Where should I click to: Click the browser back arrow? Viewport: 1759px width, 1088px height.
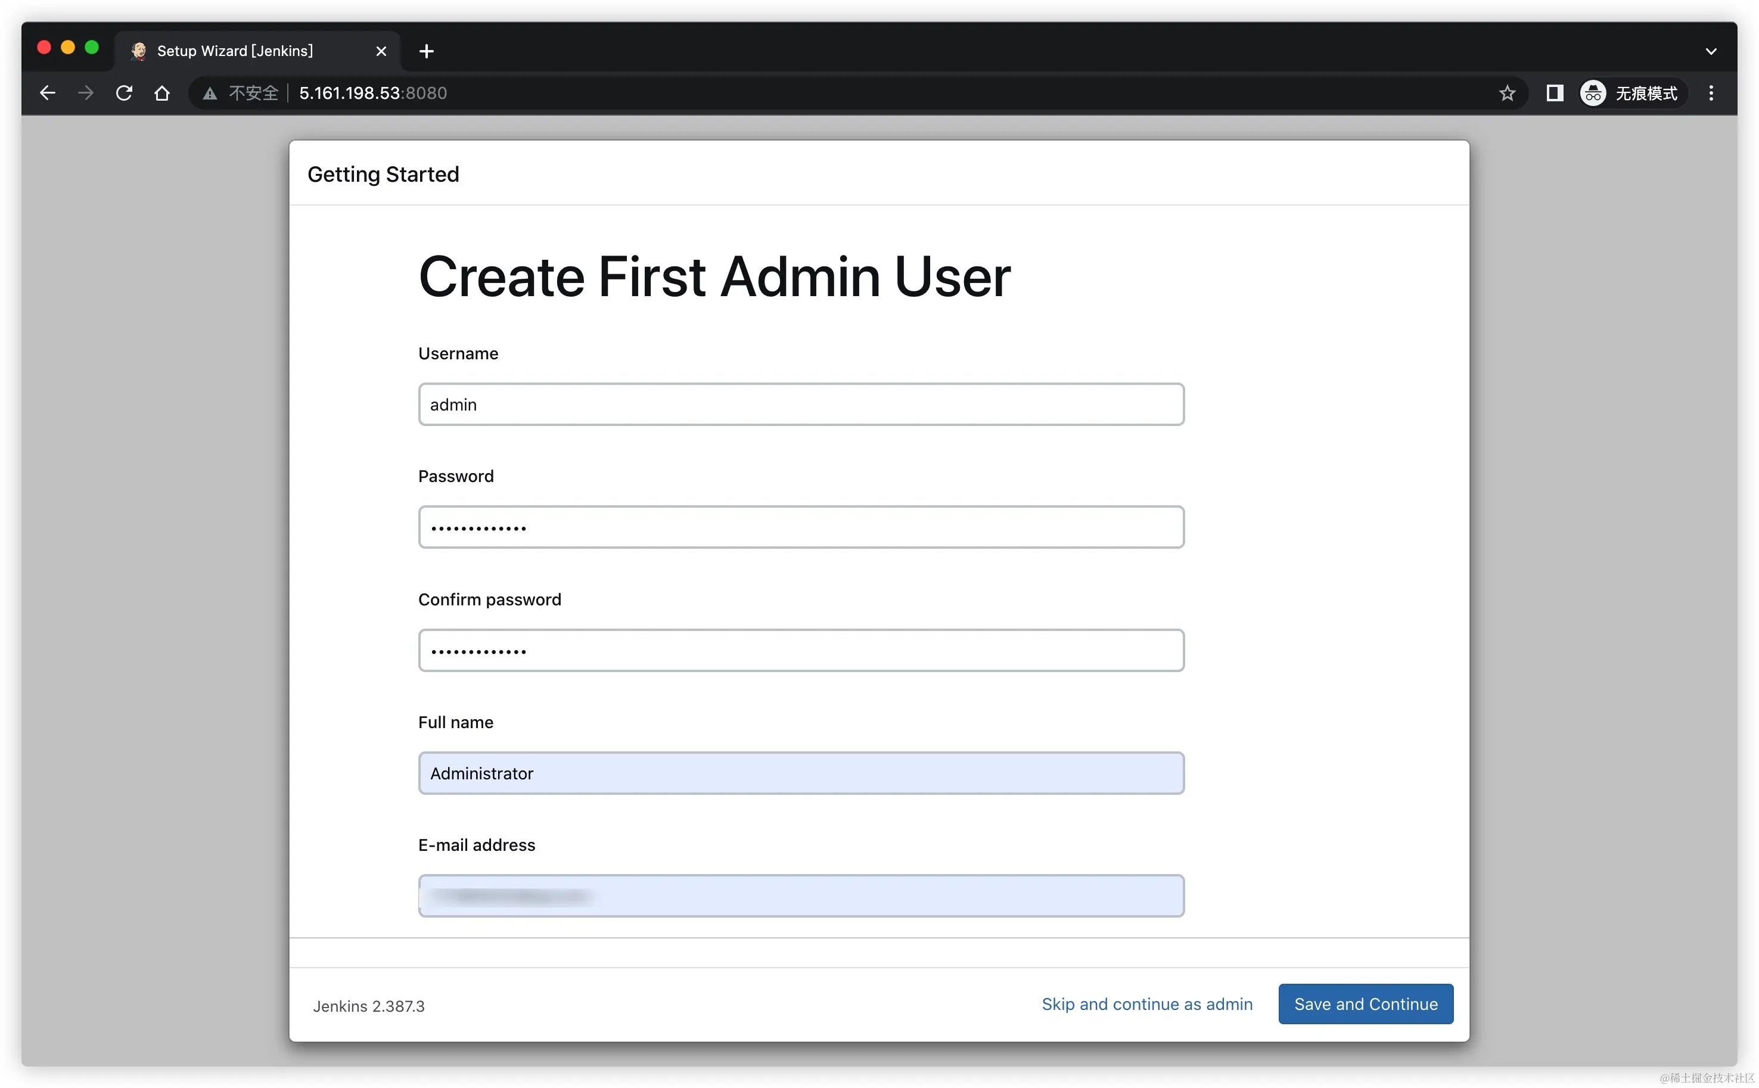48,93
